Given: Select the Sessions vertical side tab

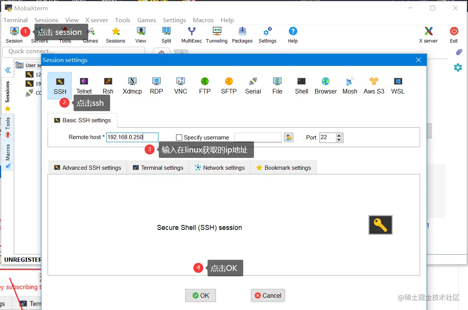Looking at the screenshot, I should (8, 96).
